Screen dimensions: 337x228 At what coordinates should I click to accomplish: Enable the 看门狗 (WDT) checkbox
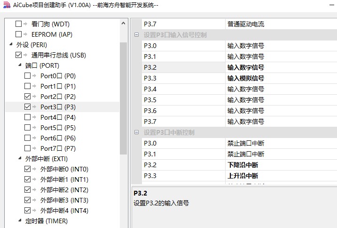(18, 24)
